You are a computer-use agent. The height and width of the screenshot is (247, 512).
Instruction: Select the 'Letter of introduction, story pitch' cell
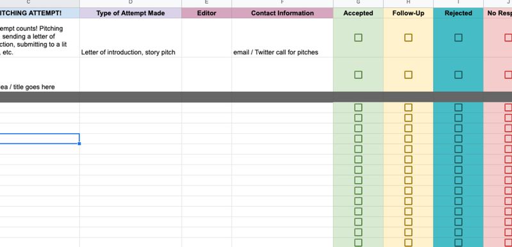tap(131, 38)
